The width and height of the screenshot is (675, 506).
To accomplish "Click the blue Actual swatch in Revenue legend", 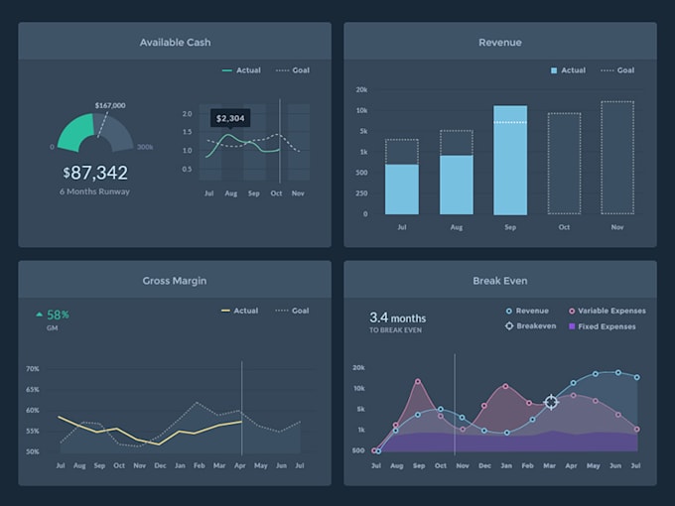I will click(x=554, y=70).
